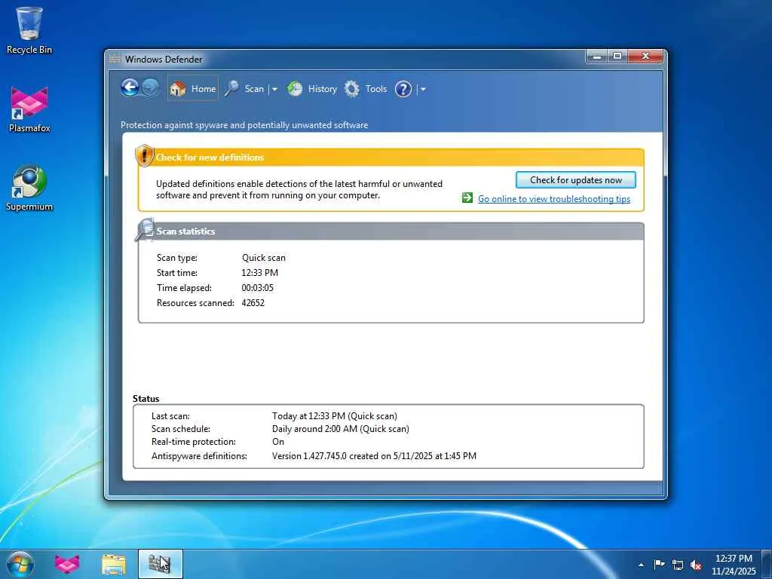Click the Scan statistics magnifier icon
Screen dimensions: 772x579
145,230
